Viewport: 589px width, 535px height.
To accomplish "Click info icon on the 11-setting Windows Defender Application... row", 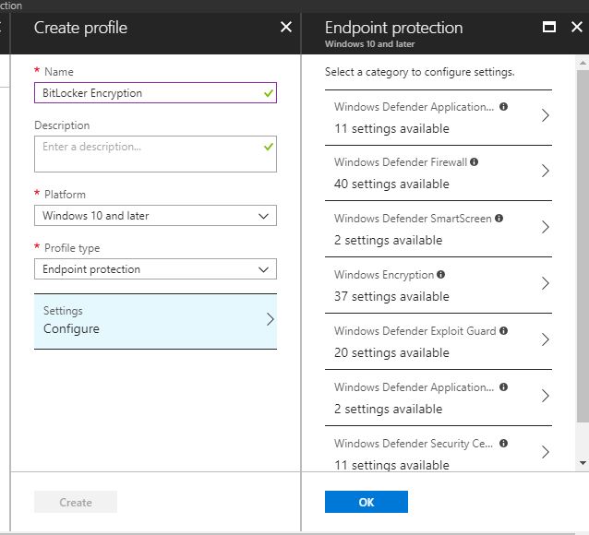I will click(x=503, y=107).
